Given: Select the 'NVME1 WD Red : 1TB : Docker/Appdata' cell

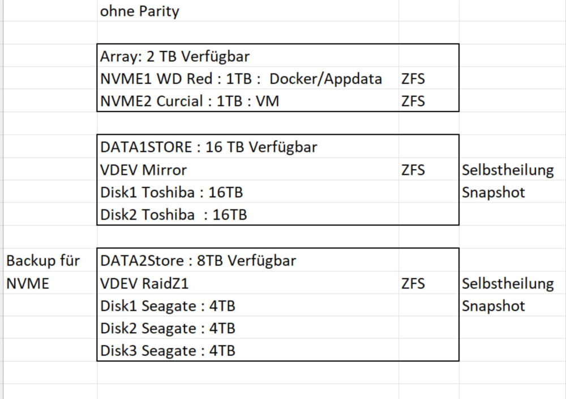Looking at the screenshot, I should [x=248, y=78].
